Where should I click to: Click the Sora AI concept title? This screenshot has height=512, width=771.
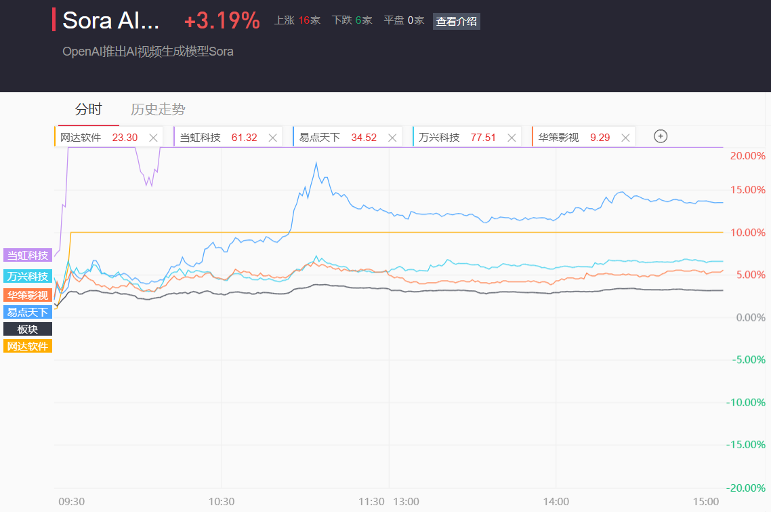tap(111, 20)
